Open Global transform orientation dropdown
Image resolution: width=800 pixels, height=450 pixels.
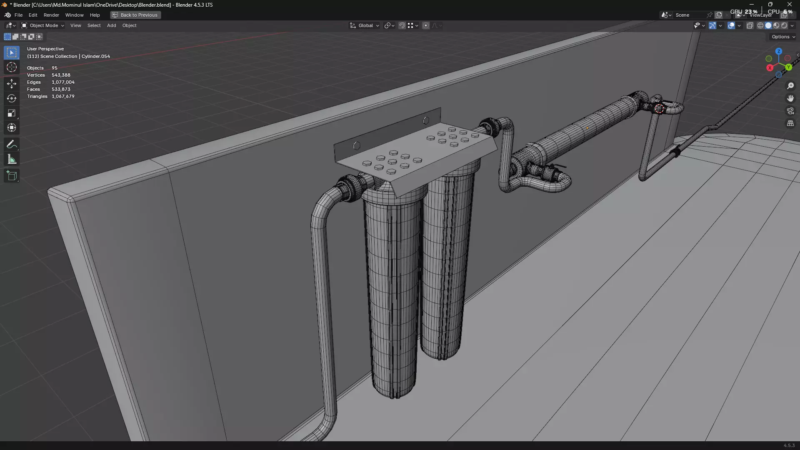pyautogui.click(x=365, y=25)
